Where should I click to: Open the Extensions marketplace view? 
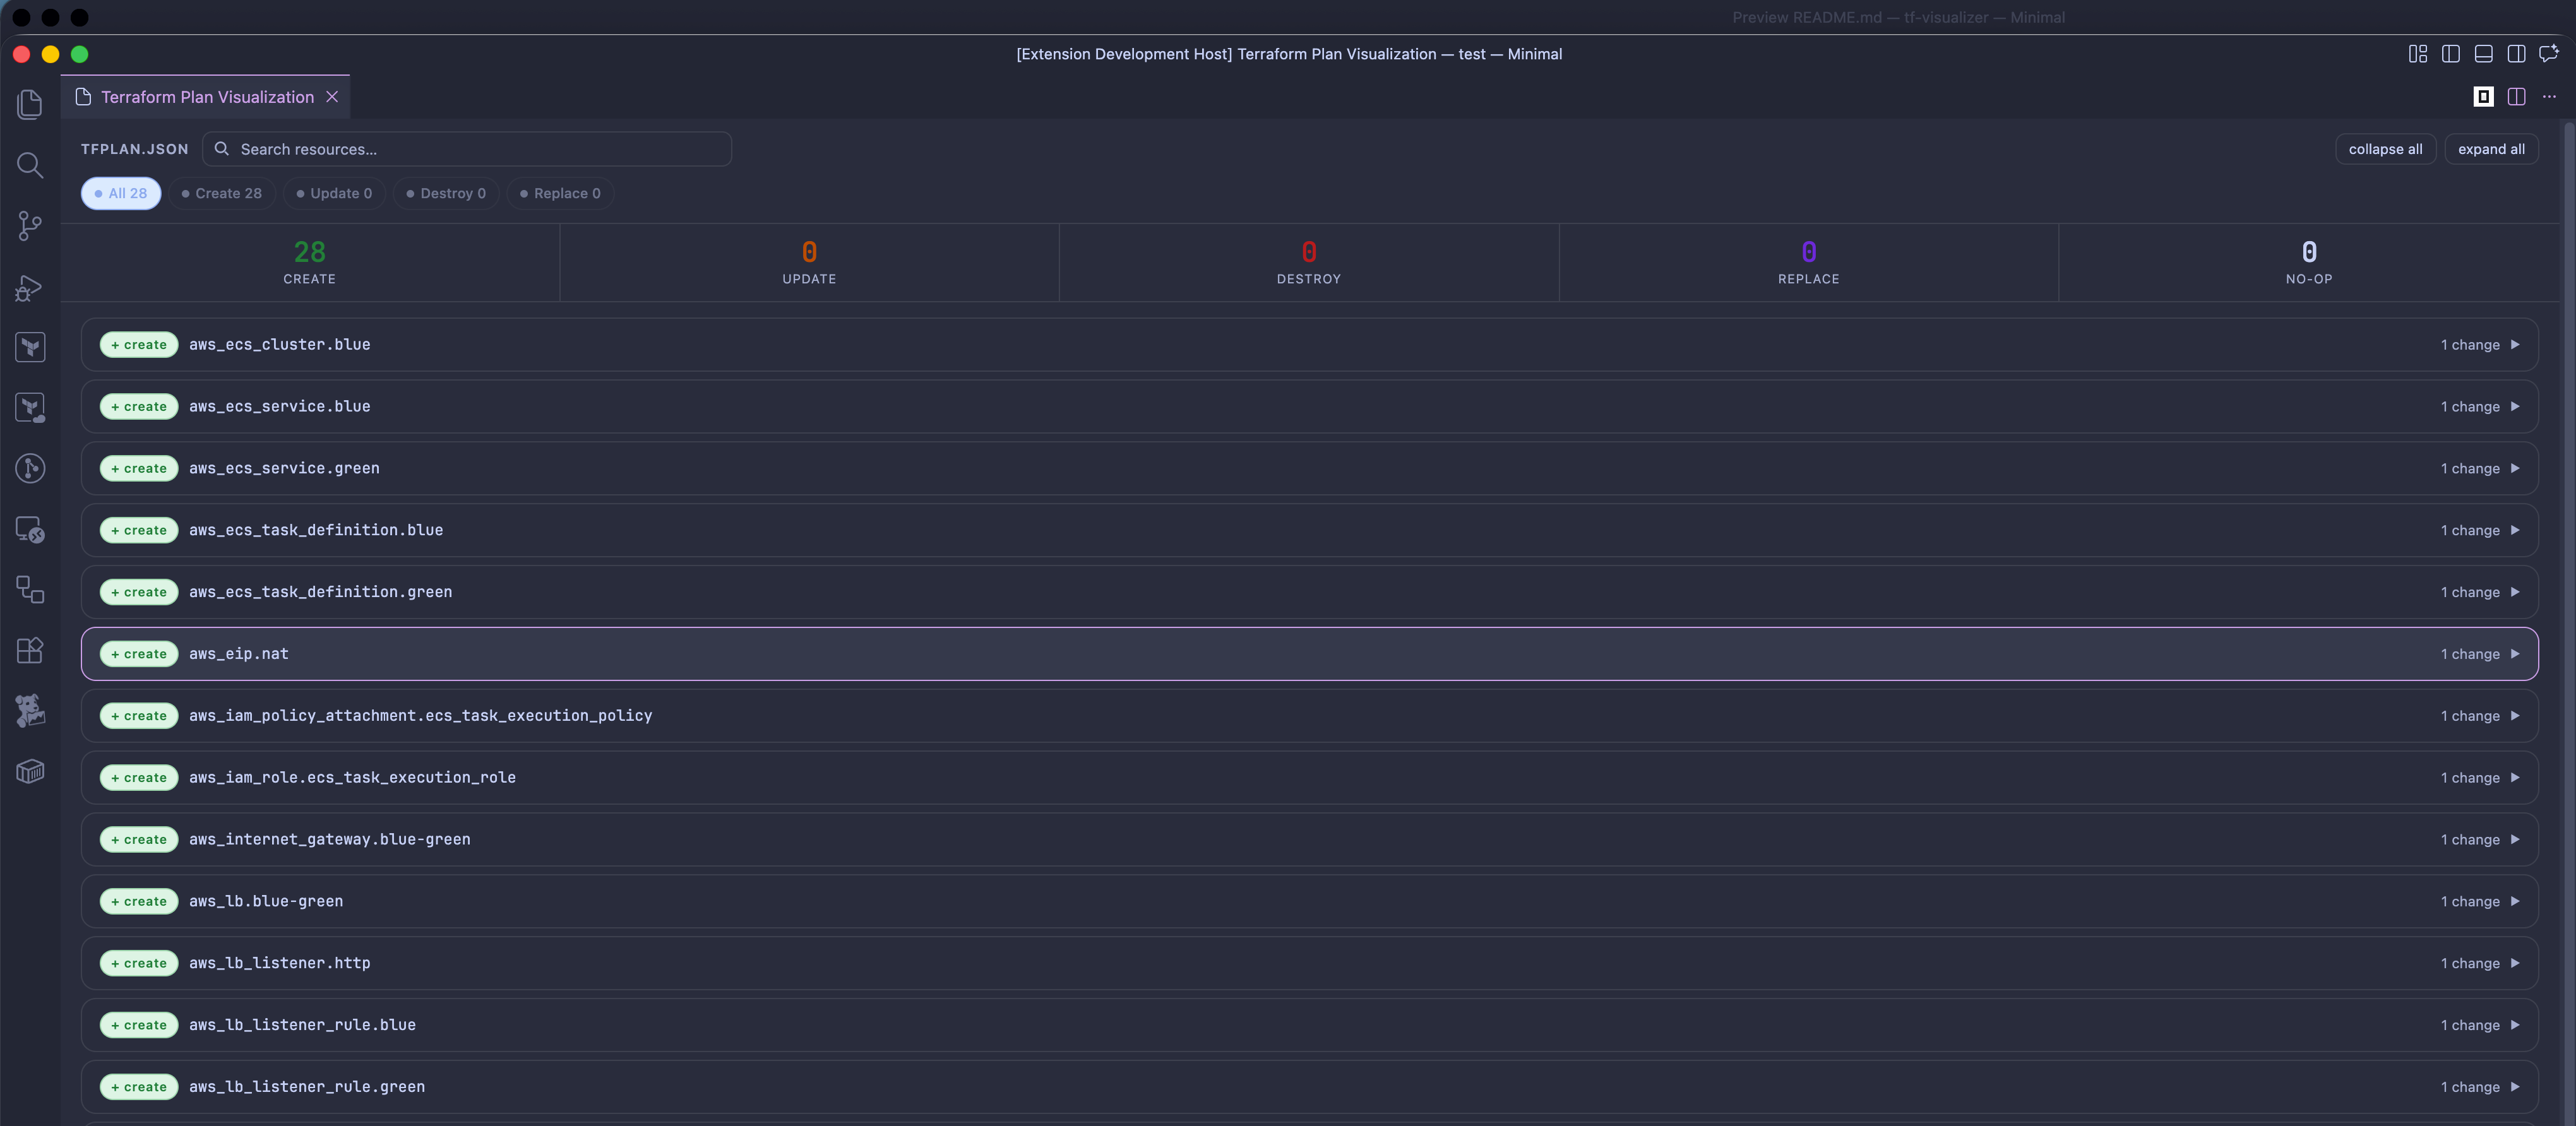(x=30, y=650)
